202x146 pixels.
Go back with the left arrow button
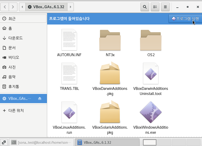(5, 7)
